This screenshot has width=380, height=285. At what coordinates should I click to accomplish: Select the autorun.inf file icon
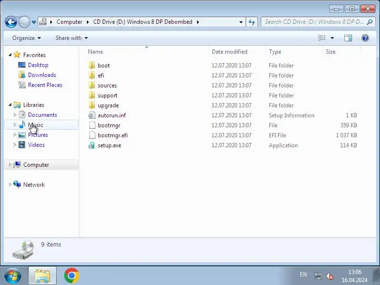point(92,115)
